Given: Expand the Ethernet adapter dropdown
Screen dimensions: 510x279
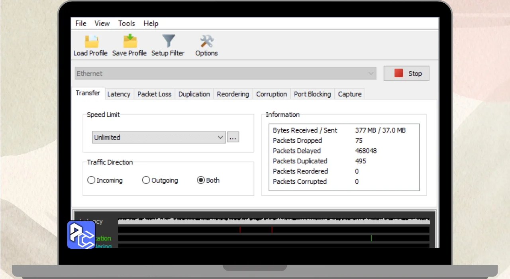Looking at the screenshot, I should 225,73.
